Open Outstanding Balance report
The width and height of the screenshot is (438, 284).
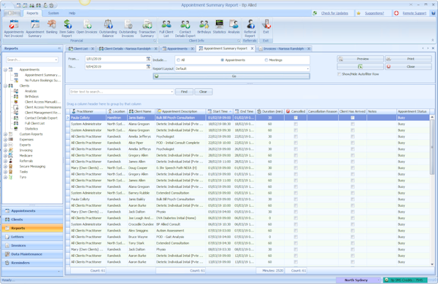coord(108,28)
